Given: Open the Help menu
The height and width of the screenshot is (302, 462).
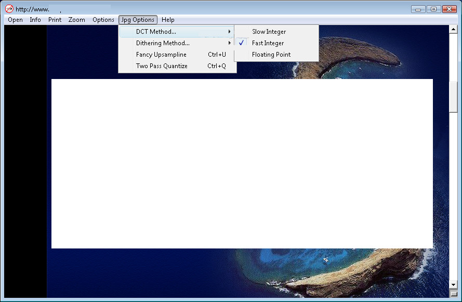Looking at the screenshot, I should [168, 20].
